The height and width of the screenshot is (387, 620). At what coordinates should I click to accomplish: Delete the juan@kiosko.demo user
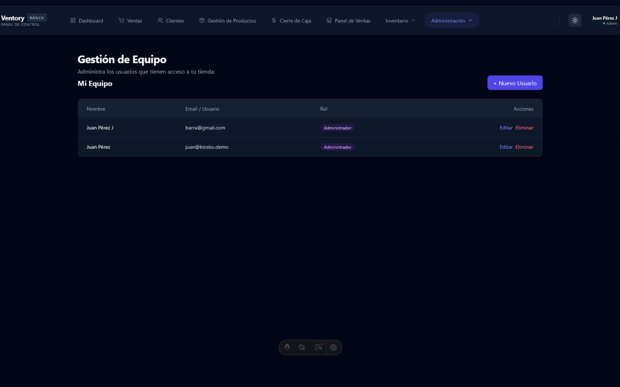[524, 147]
